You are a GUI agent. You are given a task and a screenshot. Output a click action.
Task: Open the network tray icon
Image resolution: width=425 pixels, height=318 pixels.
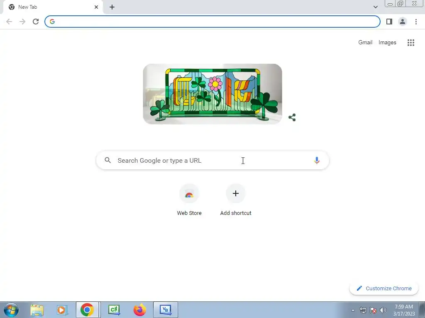[363, 310]
